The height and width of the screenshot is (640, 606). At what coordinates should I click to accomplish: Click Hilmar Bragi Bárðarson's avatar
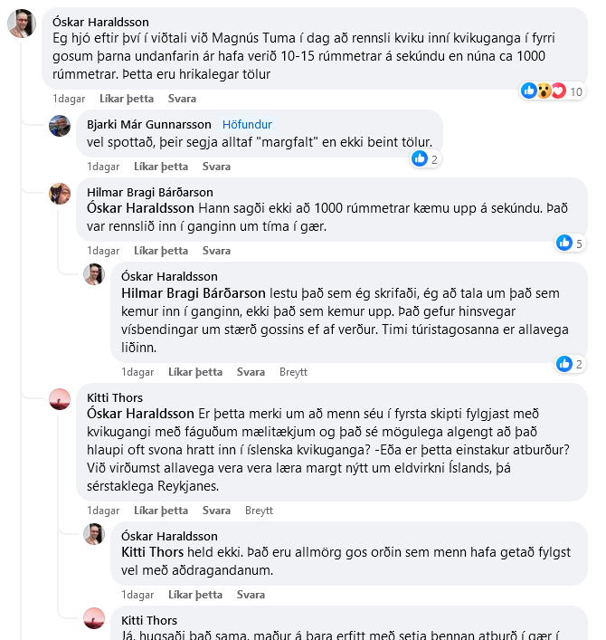[60, 193]
